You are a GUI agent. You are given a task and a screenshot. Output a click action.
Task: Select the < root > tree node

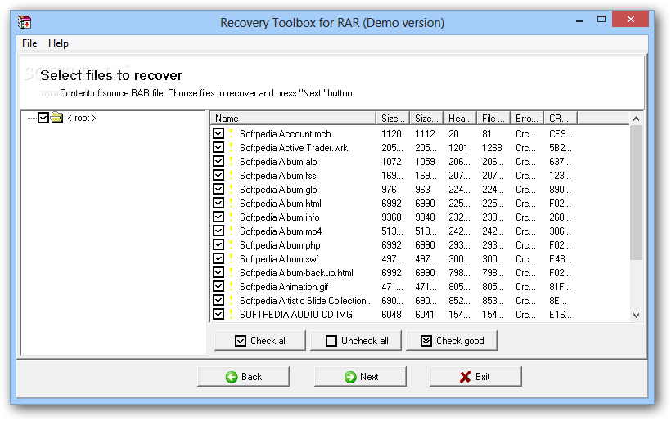point(81,118)
